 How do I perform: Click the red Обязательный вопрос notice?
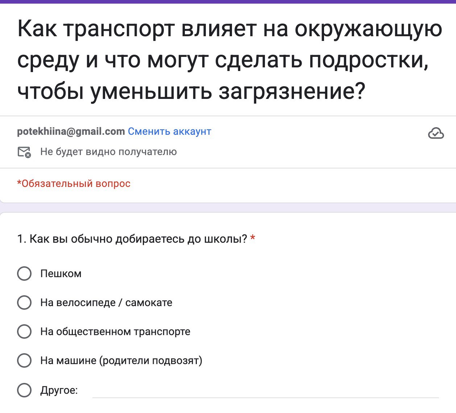(74, 184)
